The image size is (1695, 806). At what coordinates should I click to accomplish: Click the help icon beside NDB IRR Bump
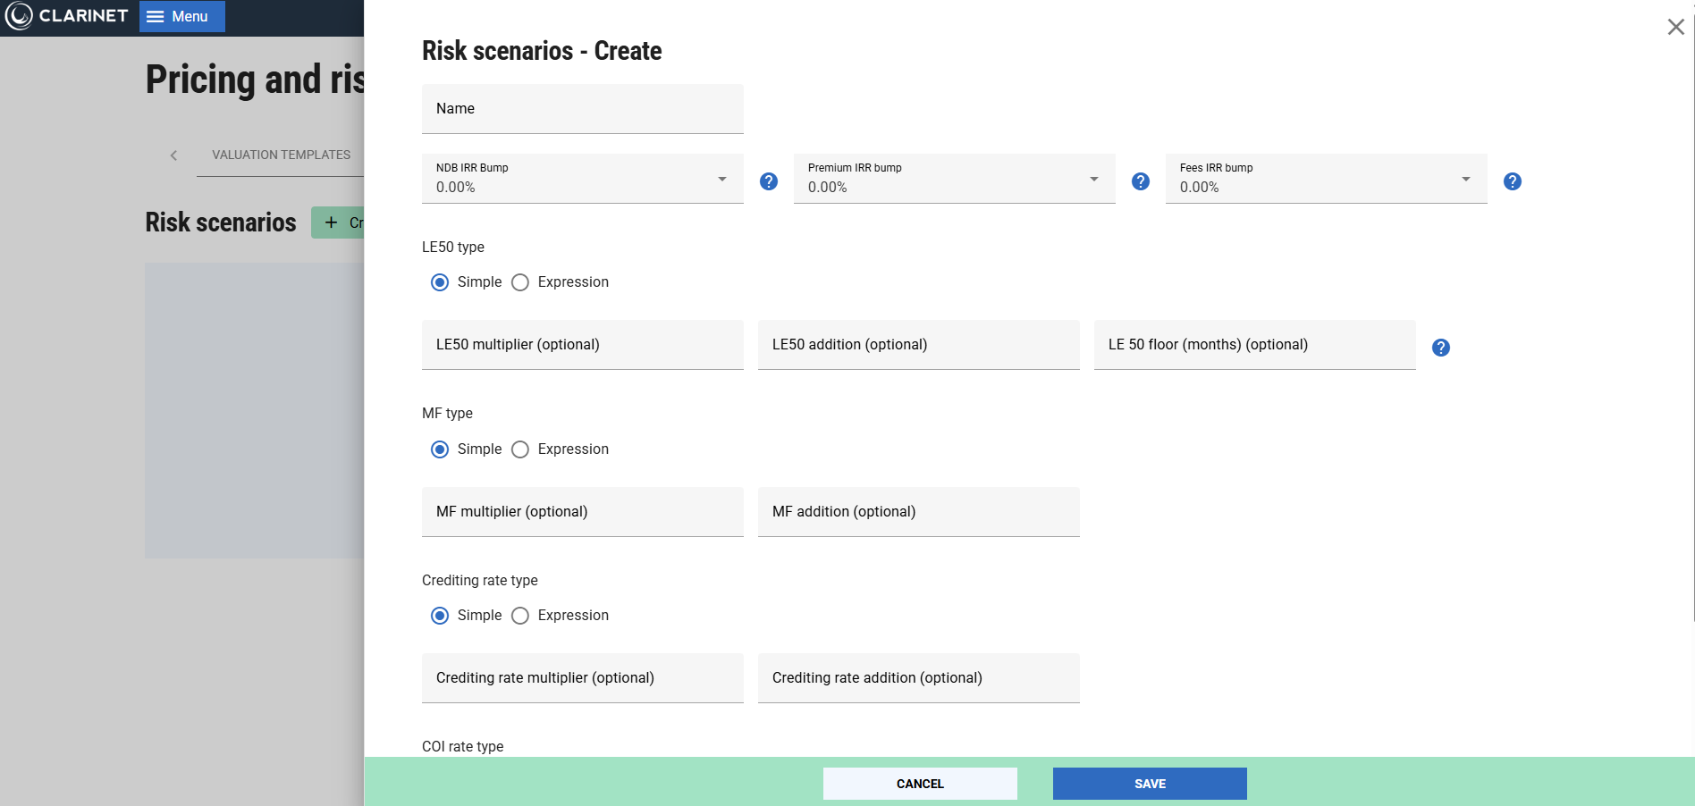tap(768, 181)
